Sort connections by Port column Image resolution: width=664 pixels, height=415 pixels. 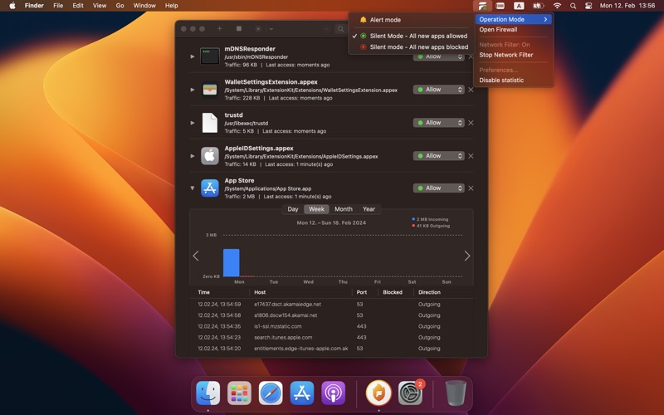362,292
